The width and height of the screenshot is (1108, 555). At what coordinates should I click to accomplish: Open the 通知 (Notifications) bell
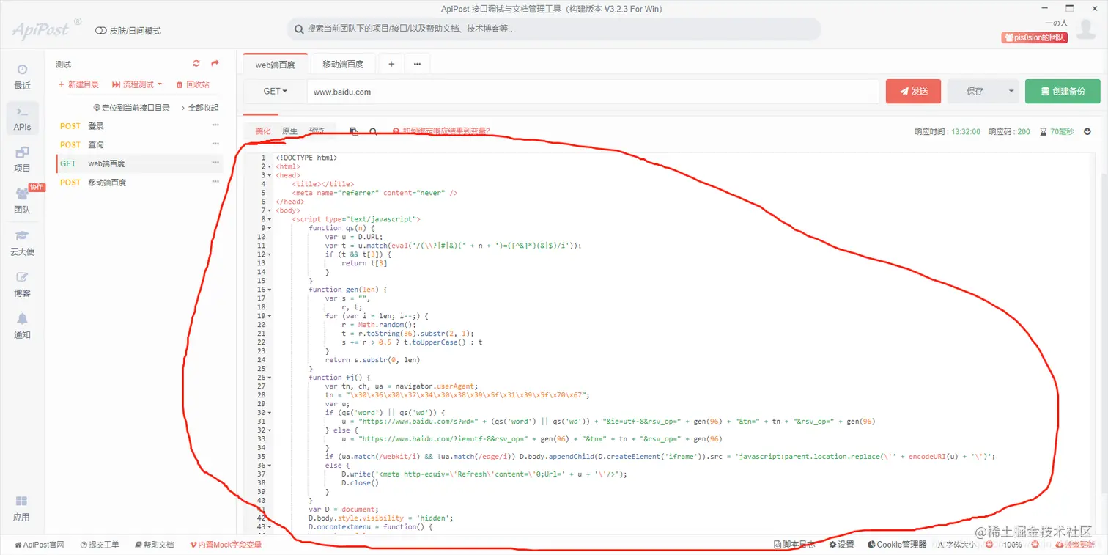click(22, 326)
